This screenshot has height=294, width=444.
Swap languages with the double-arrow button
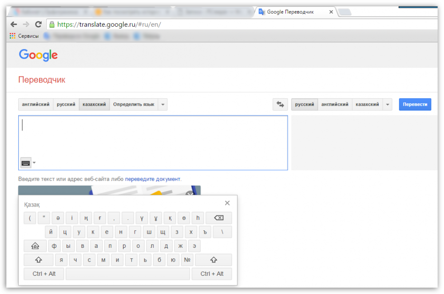click(280, 104)
